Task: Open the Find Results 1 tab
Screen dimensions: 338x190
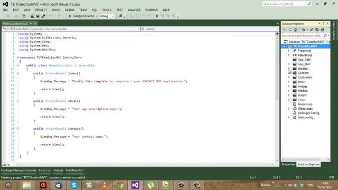Action: click(74, 170)
